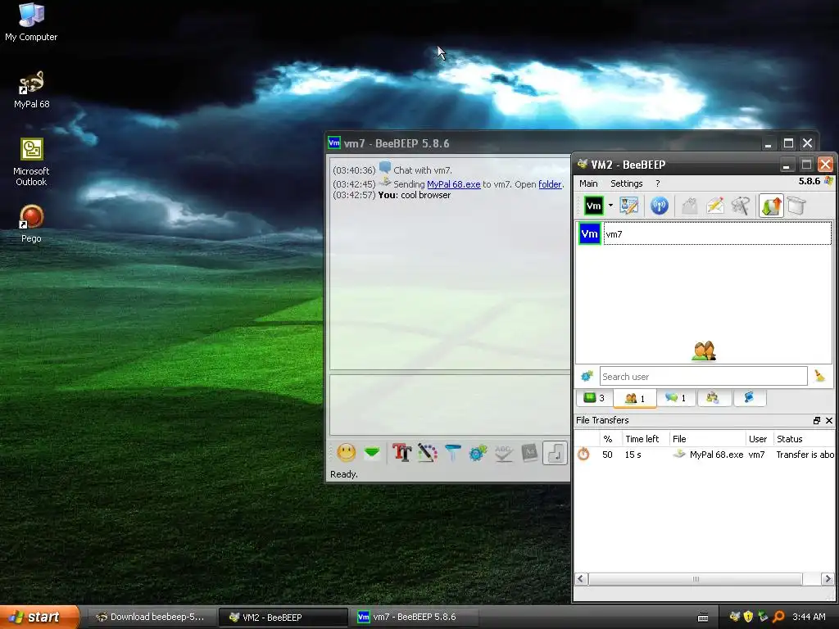Screen dimensions: 839x629
Task: Open user list settings gear icon
Action: (587, 377)
